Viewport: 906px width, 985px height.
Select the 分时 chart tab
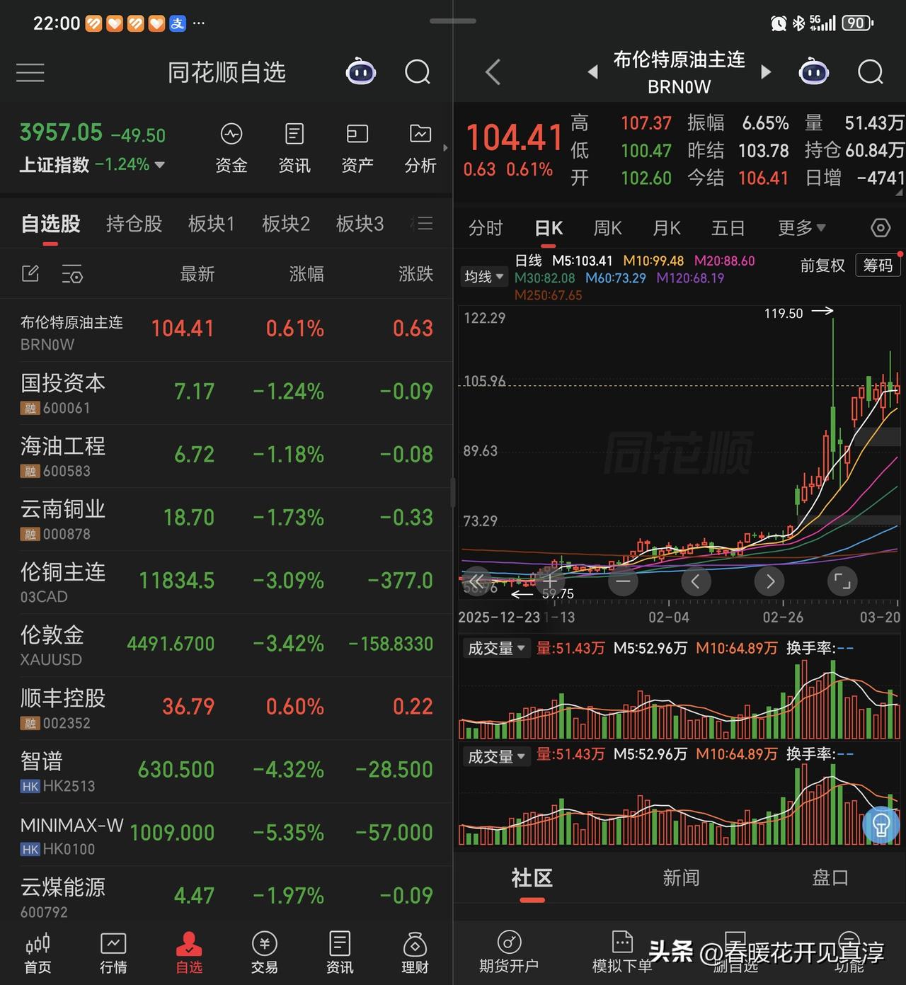pyautogui.click(x=486, y=228)
